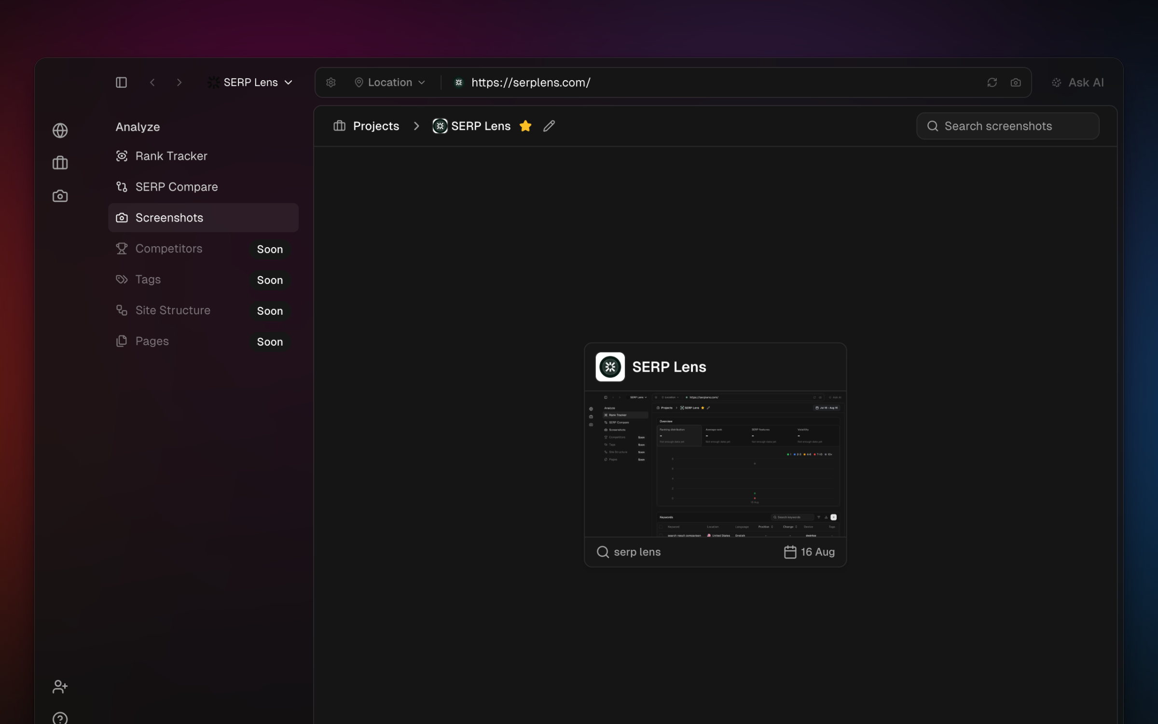Go forward with the right arrow
This screenshot has height=724, width=1158.
pos(179,83)
